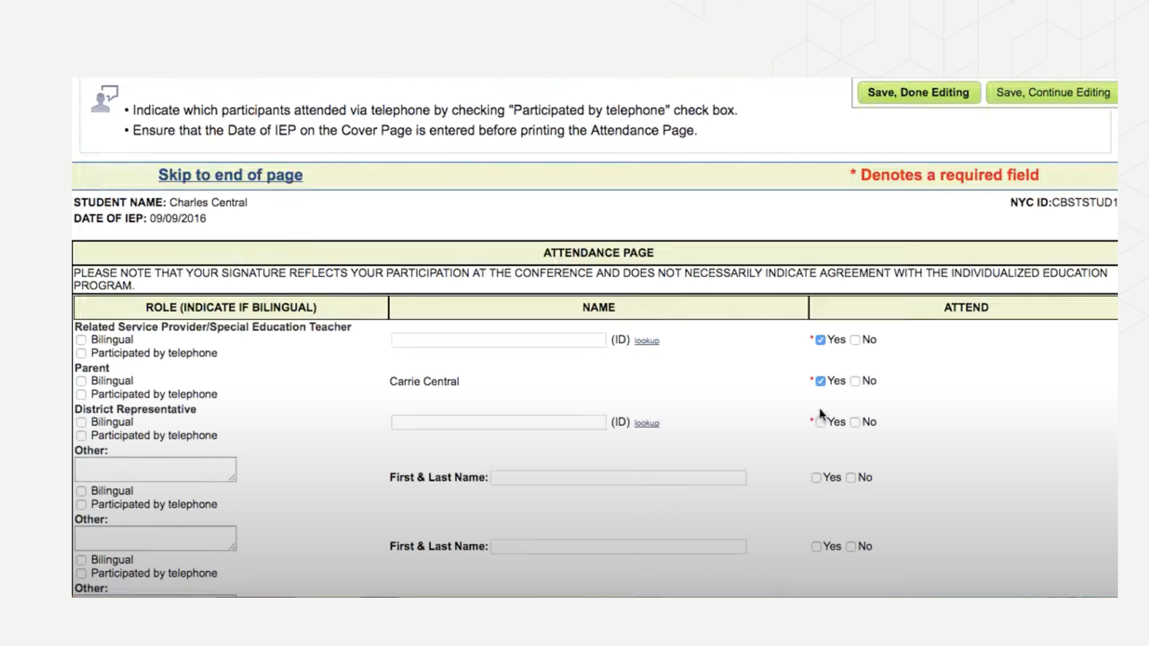Select No attendance for Related Service Provider
This screenshot has width=1149, height=646.
(x=855, y=340)
